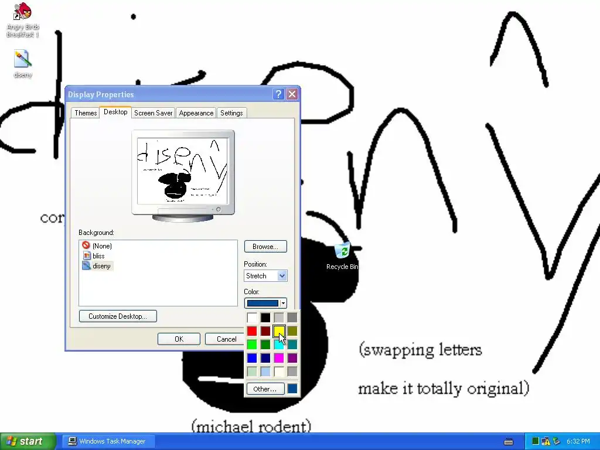Switch to the Settings tab

(x=231, y=113)
